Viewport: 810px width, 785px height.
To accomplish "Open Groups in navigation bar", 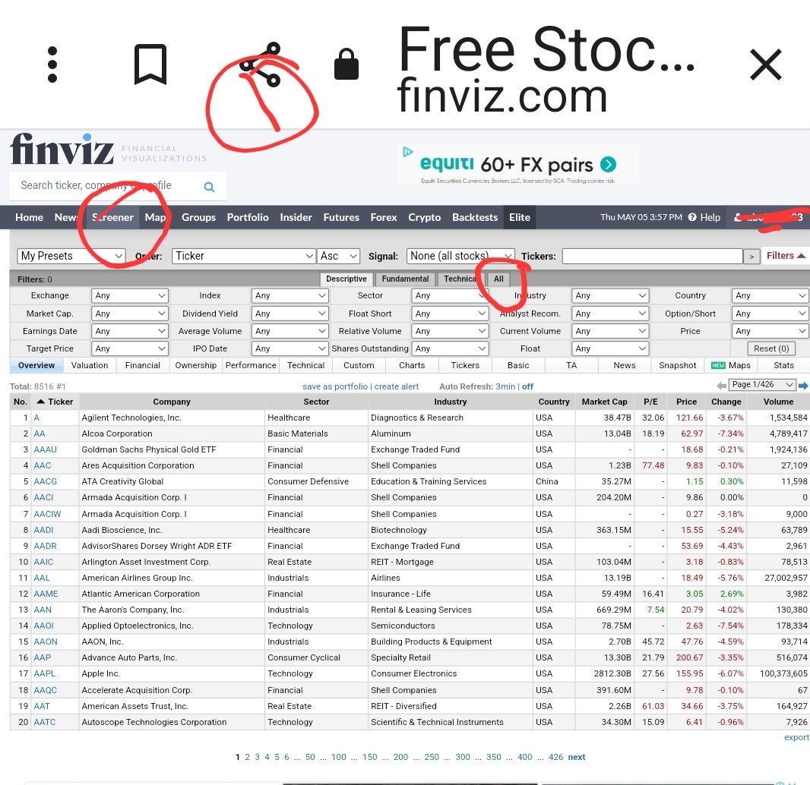I will 198,217.
